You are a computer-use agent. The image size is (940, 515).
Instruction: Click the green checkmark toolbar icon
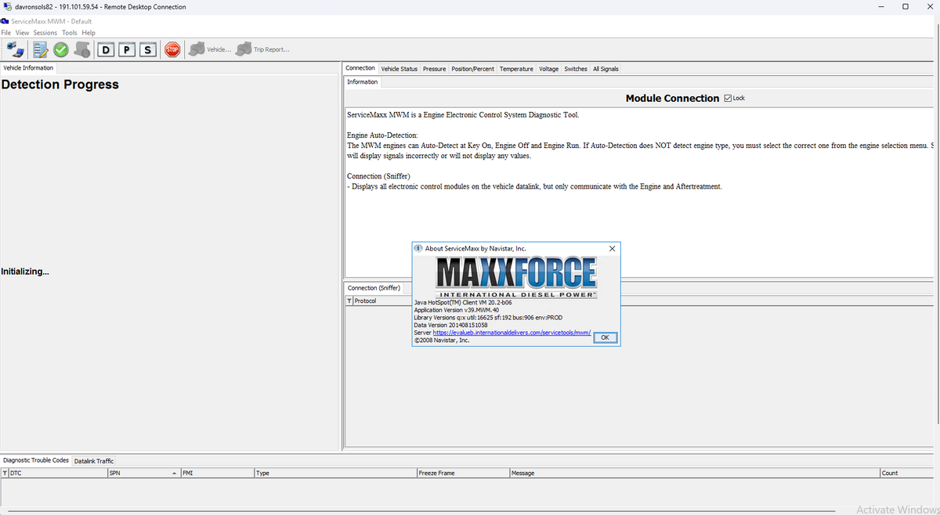(60, 49)
